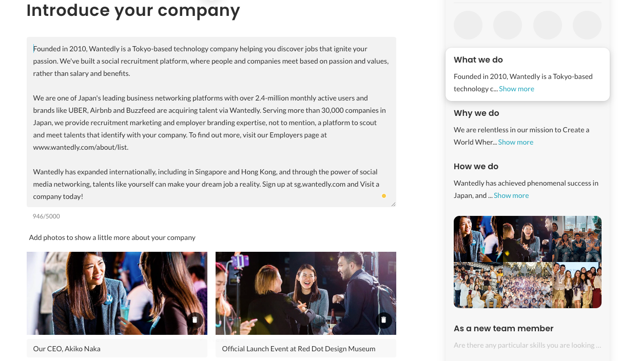Edit the 'Official Launch Event' caption field

(306, 348)
